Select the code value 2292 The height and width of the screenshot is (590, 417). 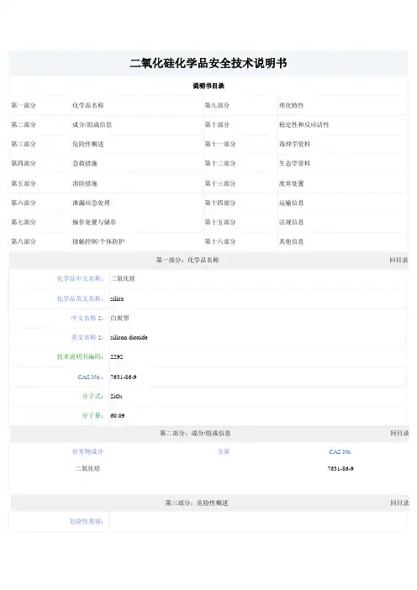pyautogui.click(x=116, y=356)
